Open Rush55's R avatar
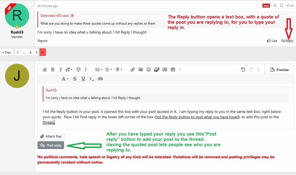The height and width of the screenshot is (175, 296). point(17,15)
